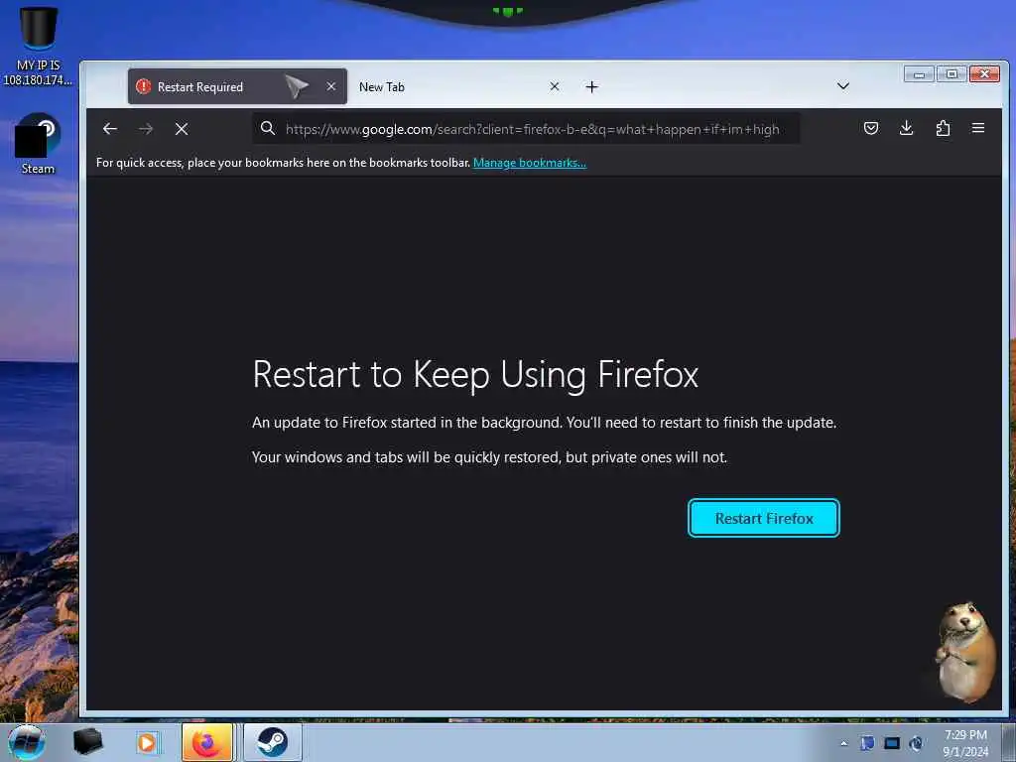Open the Pocket save icon in toolbar
The width and height of the screenshot is (1016, 762).
(871, 128)
